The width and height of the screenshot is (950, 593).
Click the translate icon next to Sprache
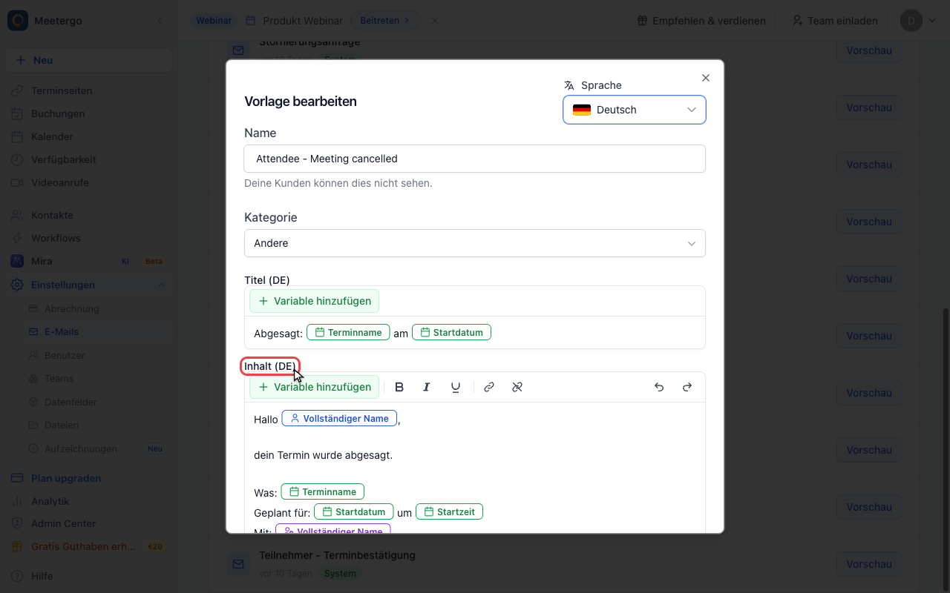(569, 85)
